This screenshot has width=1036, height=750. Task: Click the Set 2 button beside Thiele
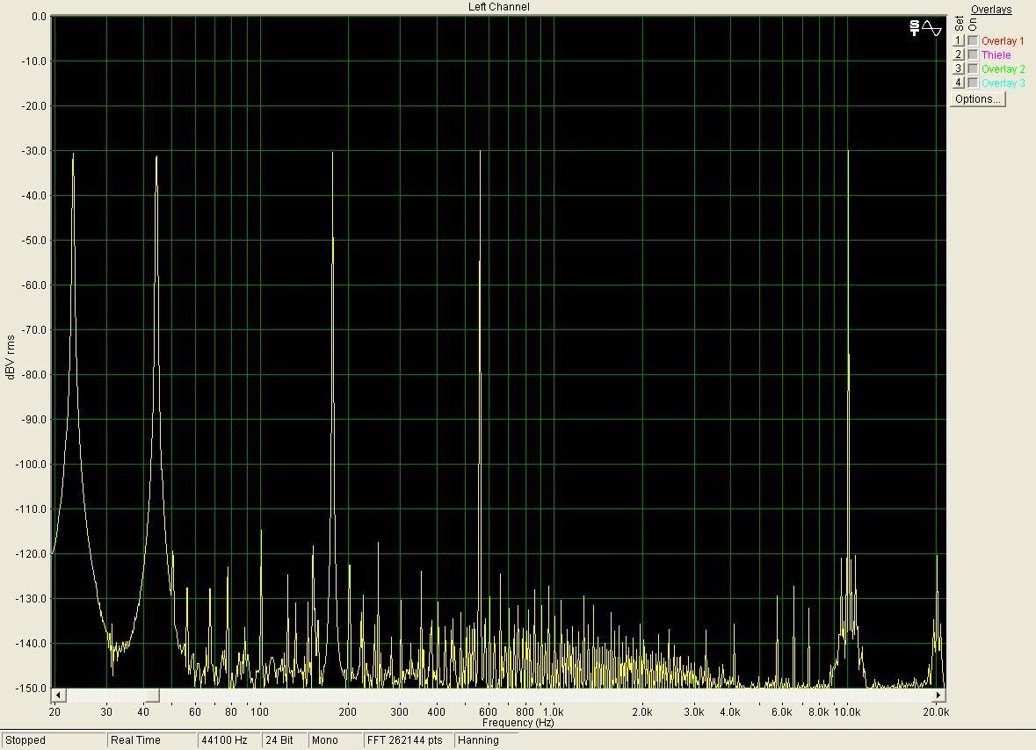click(x=958, y=54)
